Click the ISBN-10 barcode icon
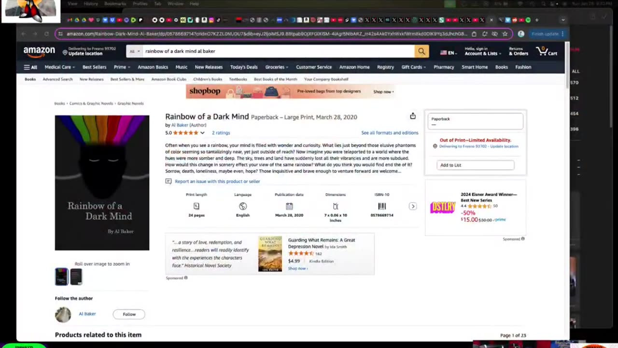Viewport: 618px width, 348px height. [x=382, y=206]
